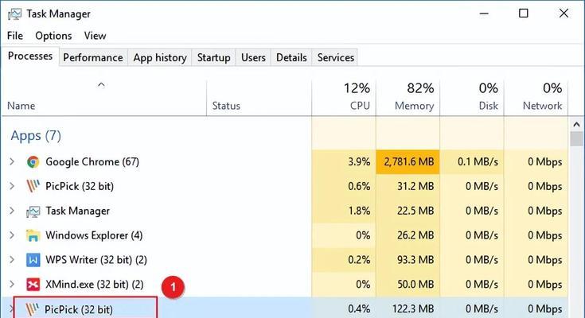Select the Google Chrome (67) row
Screen dimensions: 585x318
coord(285,162)
